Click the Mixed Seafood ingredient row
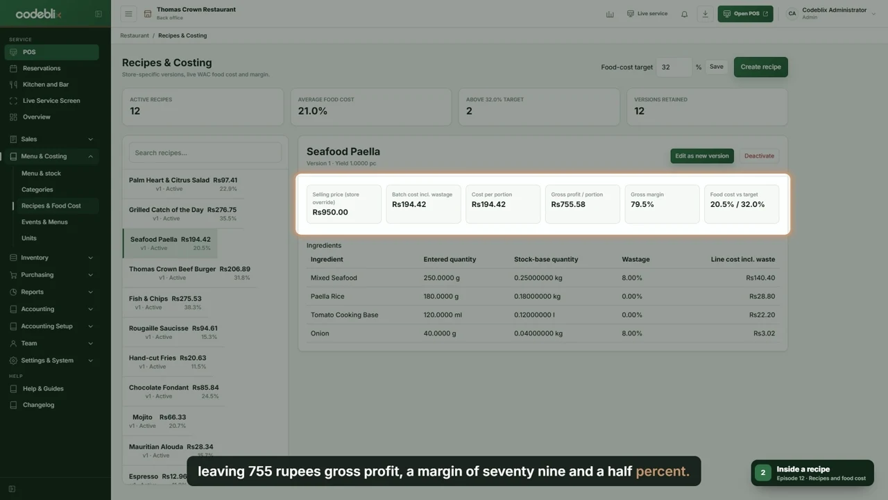Image resolution: width=888 pixels, height=500 pixels. 543,278
